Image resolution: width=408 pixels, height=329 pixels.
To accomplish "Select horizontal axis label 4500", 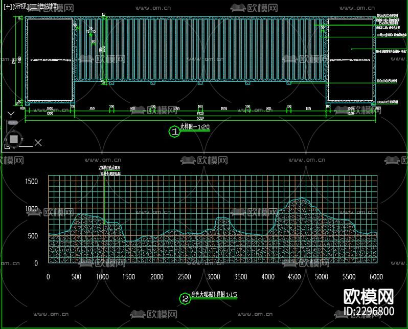I will 294,277.
